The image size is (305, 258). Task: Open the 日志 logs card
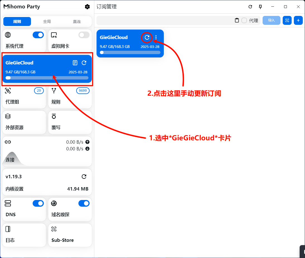(x=24, y=235)
